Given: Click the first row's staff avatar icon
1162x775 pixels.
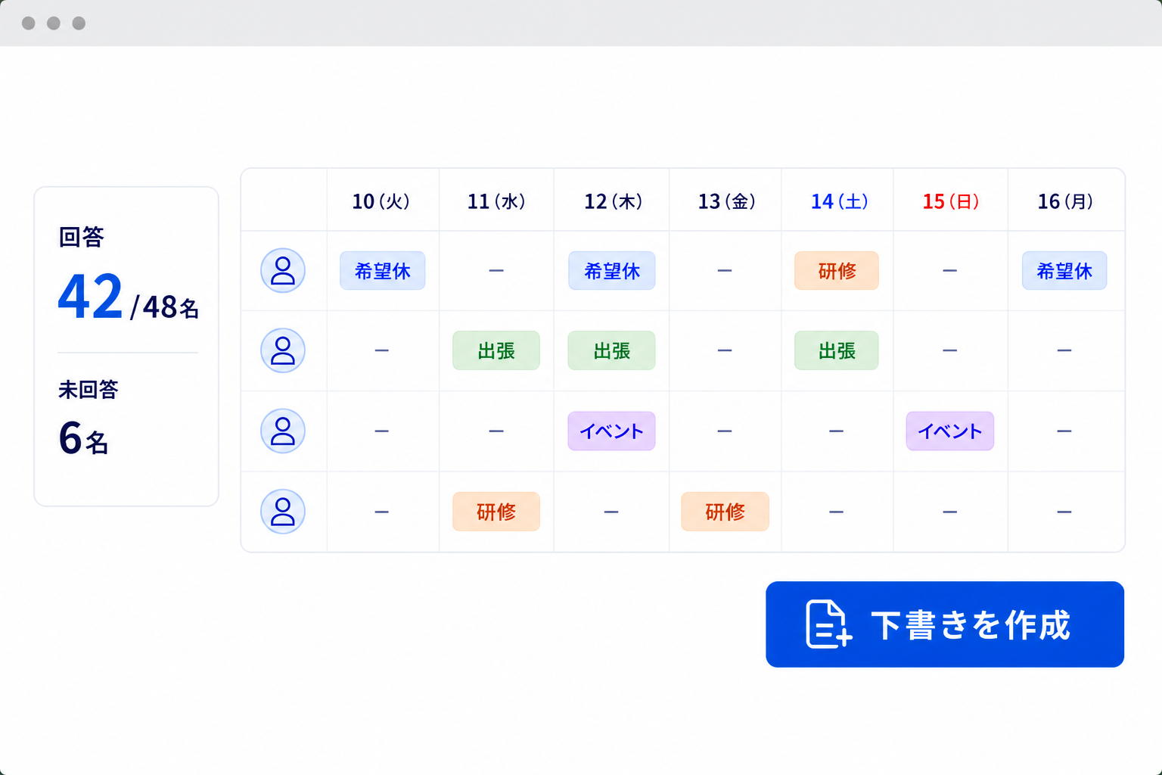Looking at the screenshot, I should [283, 270].
